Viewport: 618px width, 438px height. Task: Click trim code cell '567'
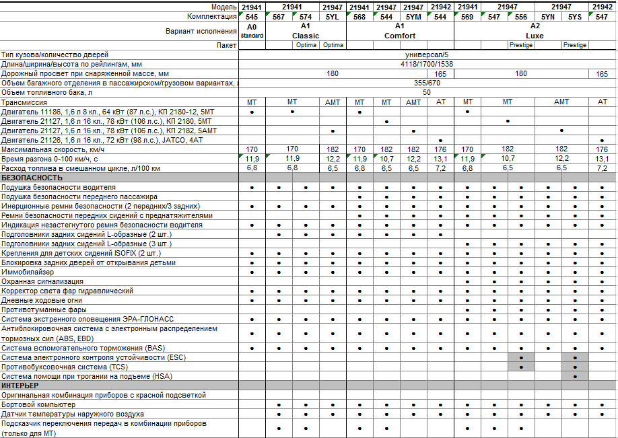[279, 17]
